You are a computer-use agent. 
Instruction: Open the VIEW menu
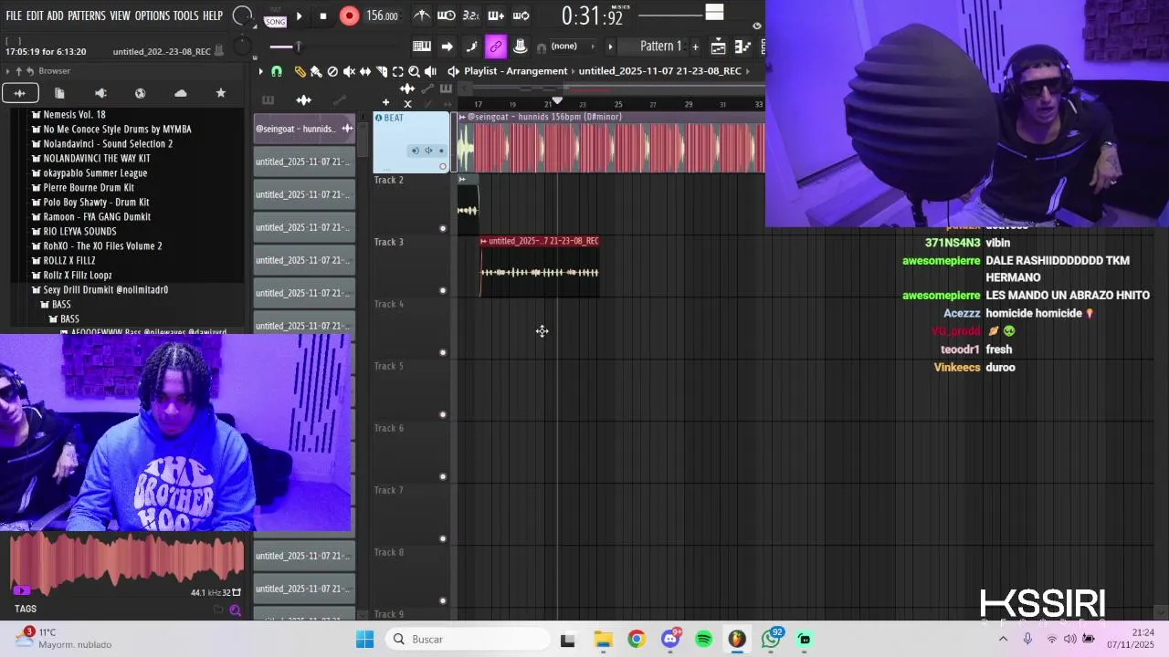121,16
